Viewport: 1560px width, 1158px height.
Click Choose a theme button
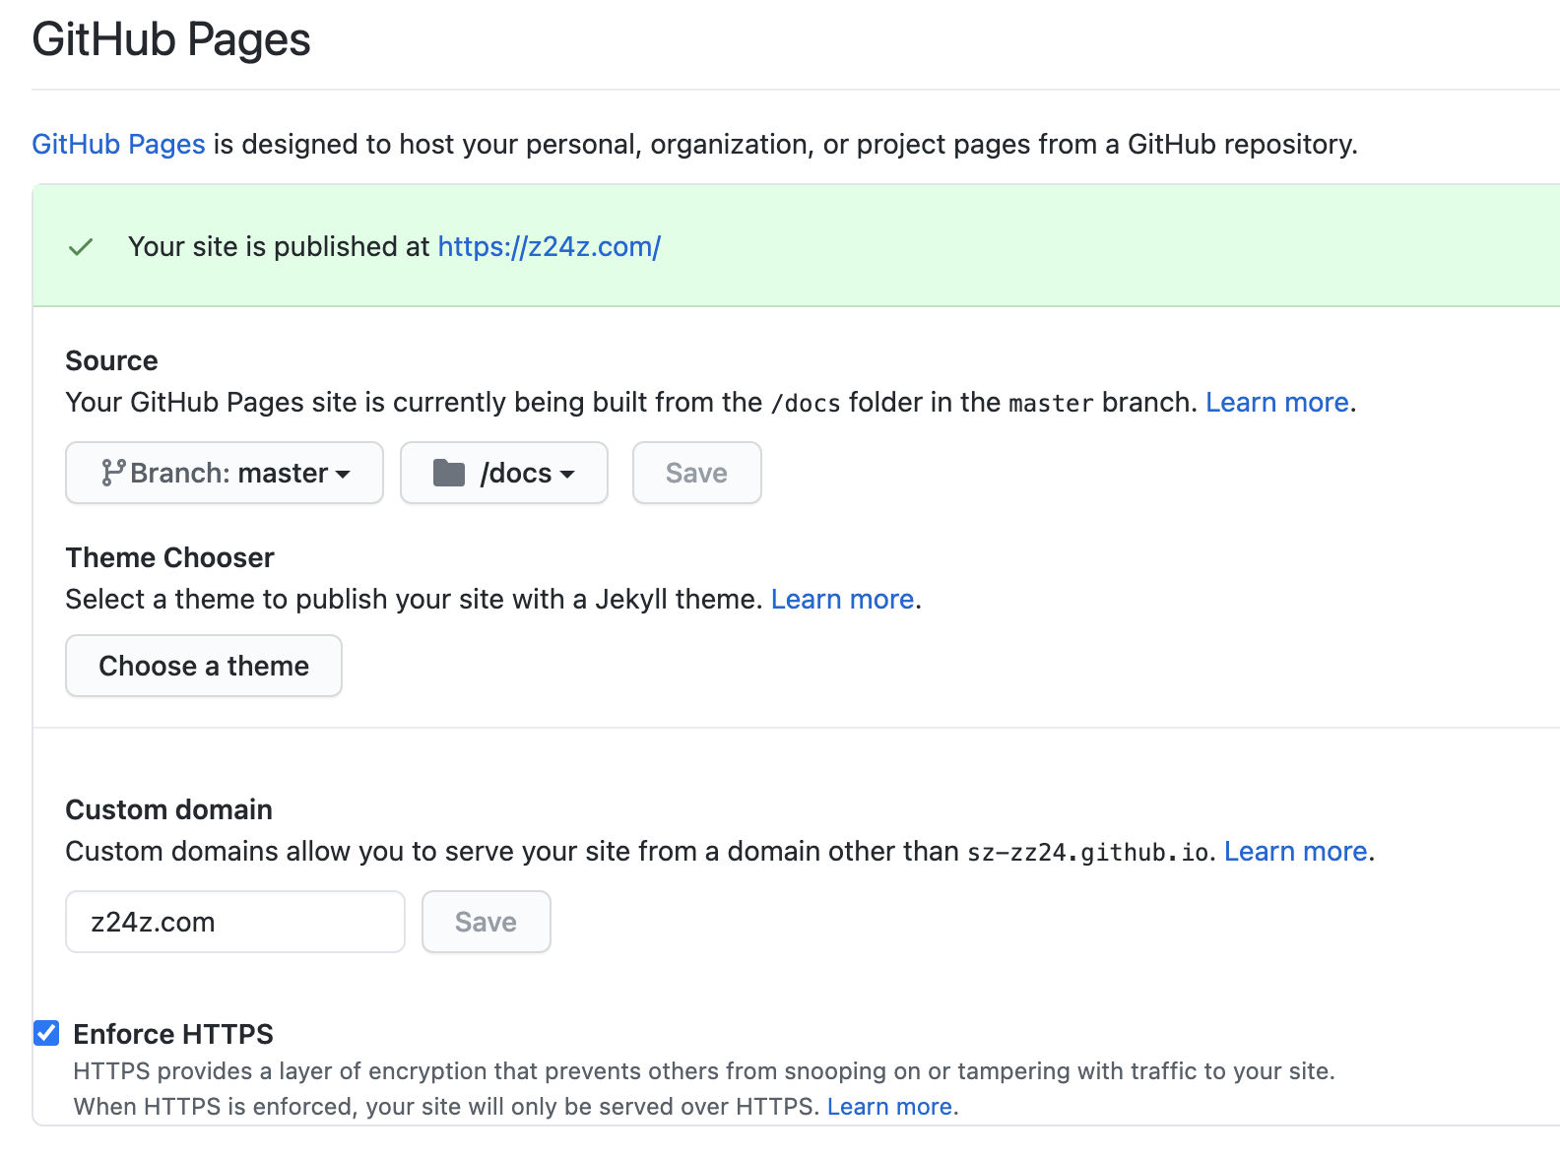(204, 666)
